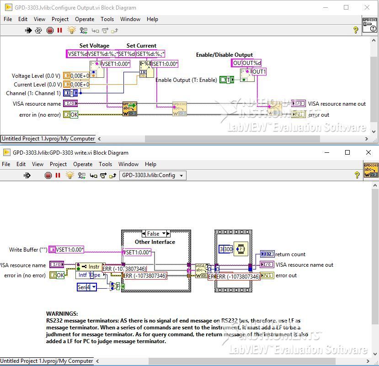Go to previous case in case structure
The width and height of the screenshot is (379, 366).
click(144, 234)
